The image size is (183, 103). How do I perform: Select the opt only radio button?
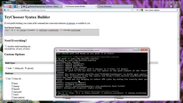pyautogui.click(x=26, y=68)
